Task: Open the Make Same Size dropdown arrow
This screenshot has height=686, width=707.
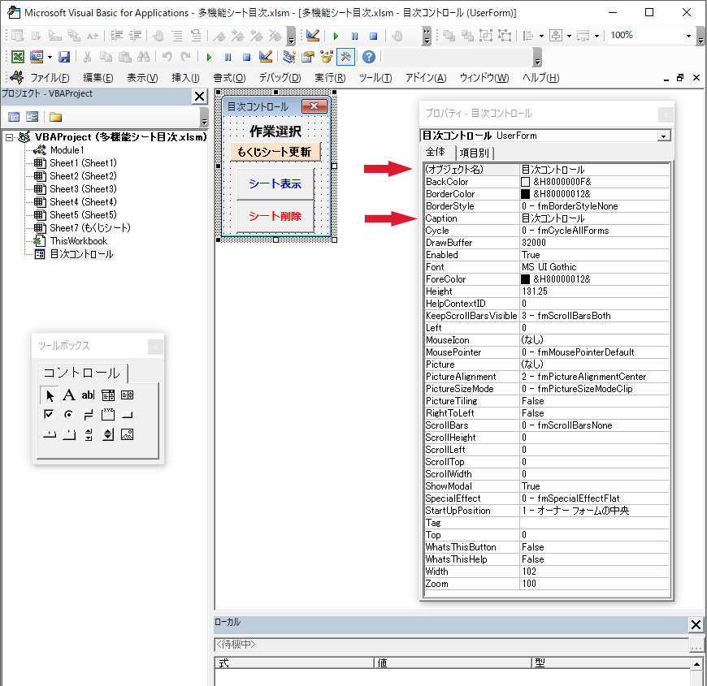Action: point(596,36)
